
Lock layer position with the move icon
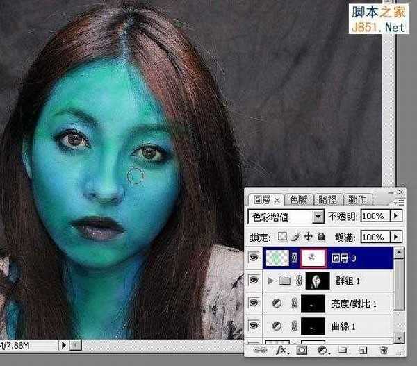point(309,238)
